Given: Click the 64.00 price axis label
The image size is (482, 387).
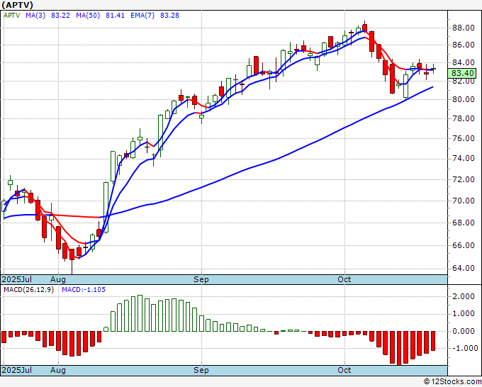Looking at the screenshot, I should pyautogui.click(x=463, y=268).
